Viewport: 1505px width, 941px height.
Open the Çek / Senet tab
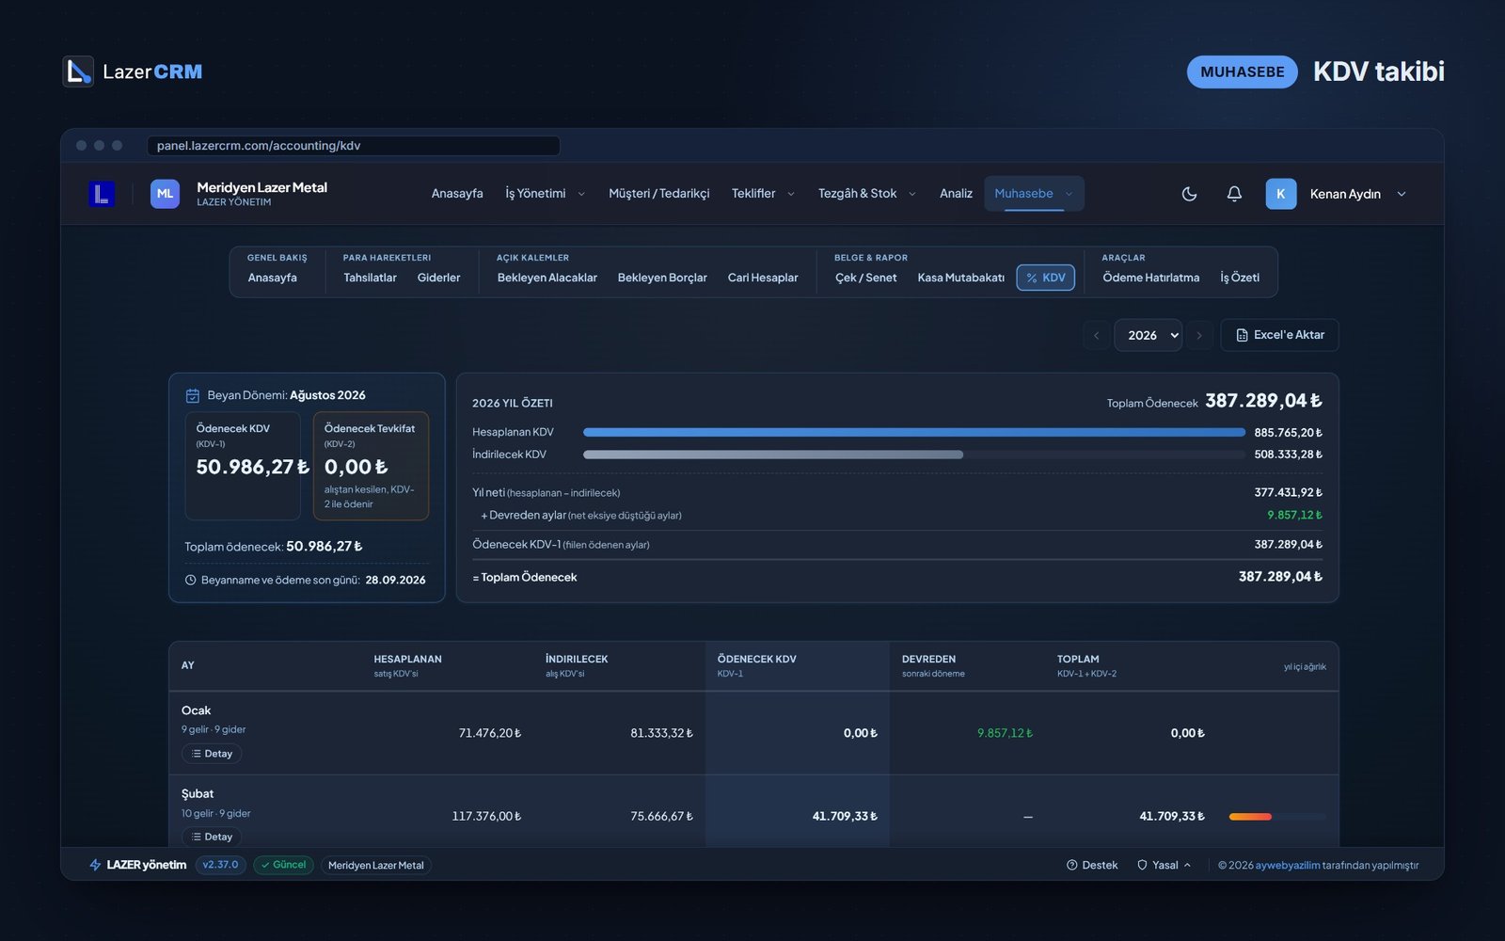[865, 278]
